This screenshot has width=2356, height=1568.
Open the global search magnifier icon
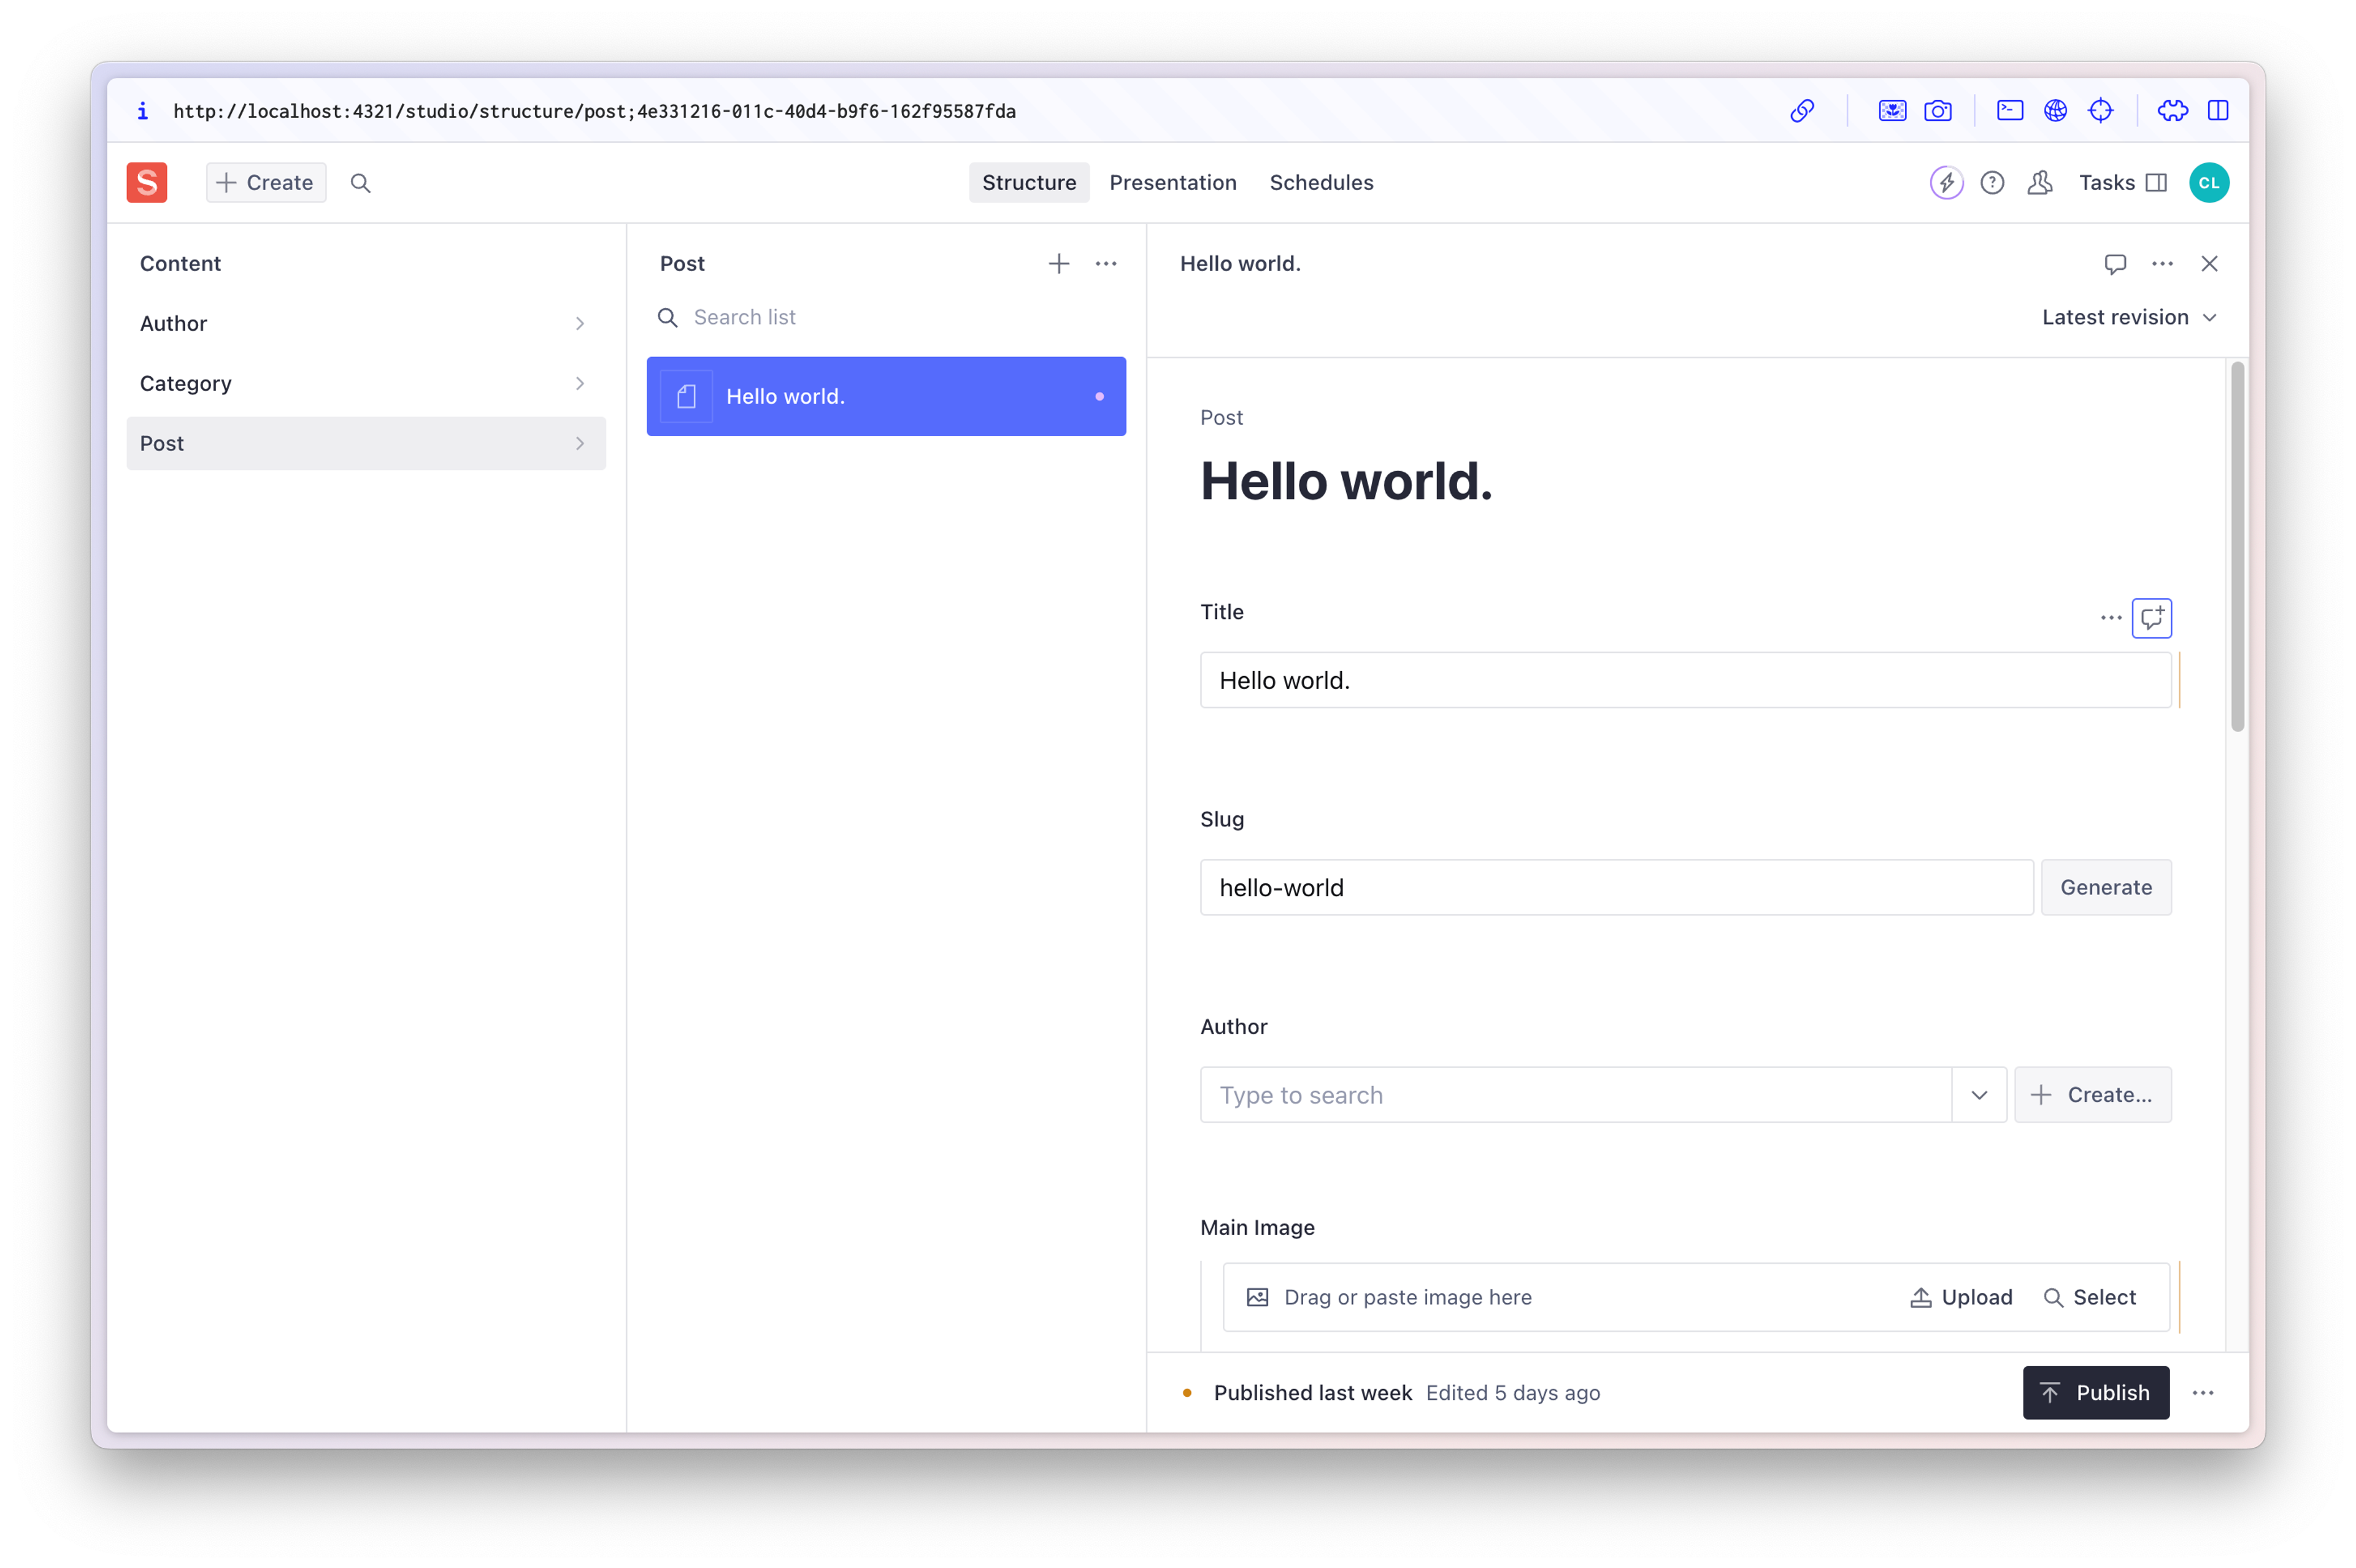[360, 183]
